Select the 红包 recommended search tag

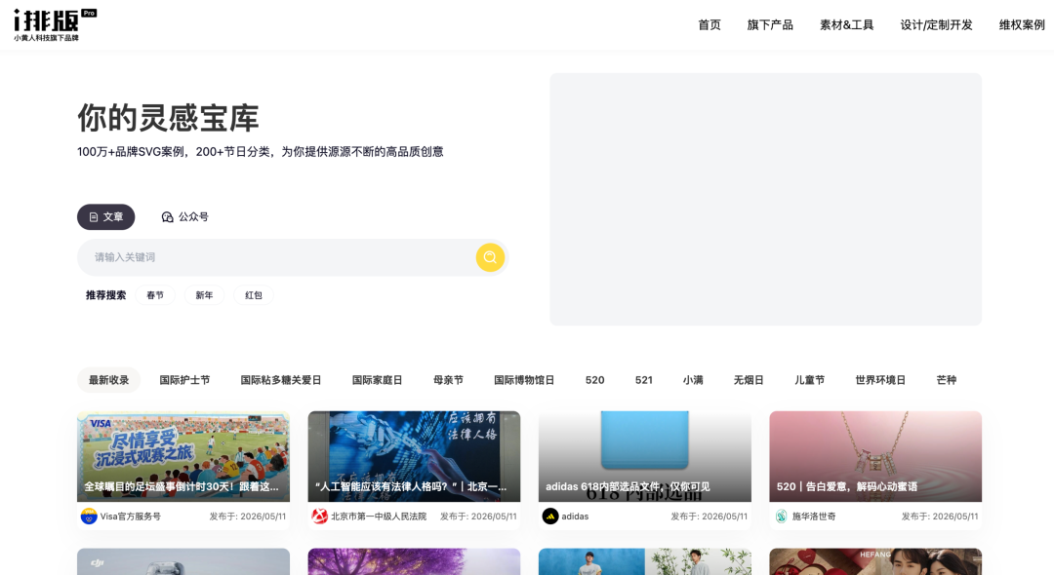tap(254, 295)
